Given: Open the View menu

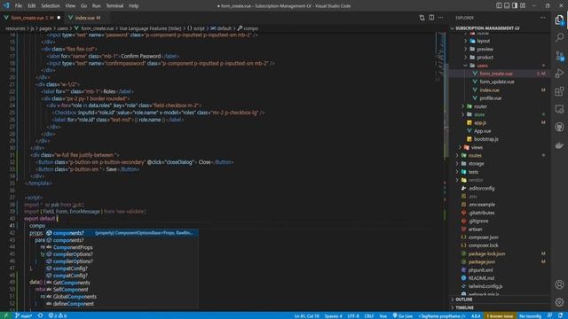Looking at the screenshot, I should pyautogui.click(x=70, y=6).
